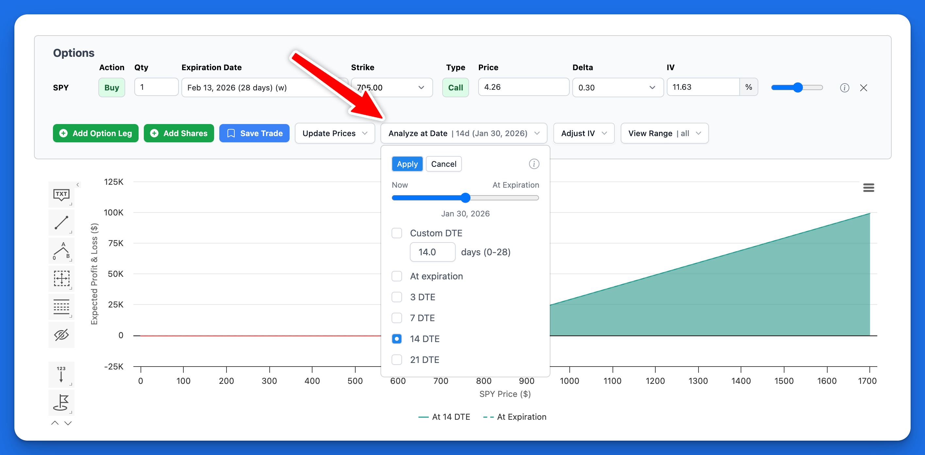Open the Update Prices menu
Image resolution: width=925 pixels, height=455 pixels.
point(334,133)
